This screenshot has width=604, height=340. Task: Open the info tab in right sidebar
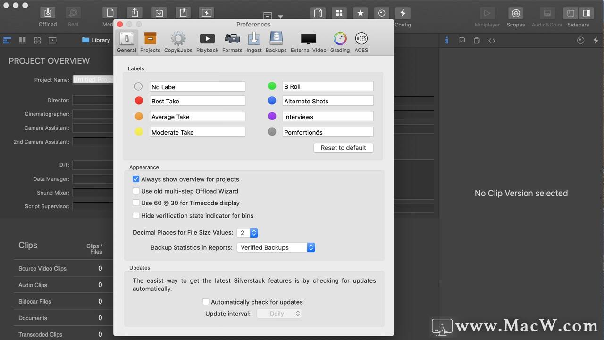tap(447, 41)
